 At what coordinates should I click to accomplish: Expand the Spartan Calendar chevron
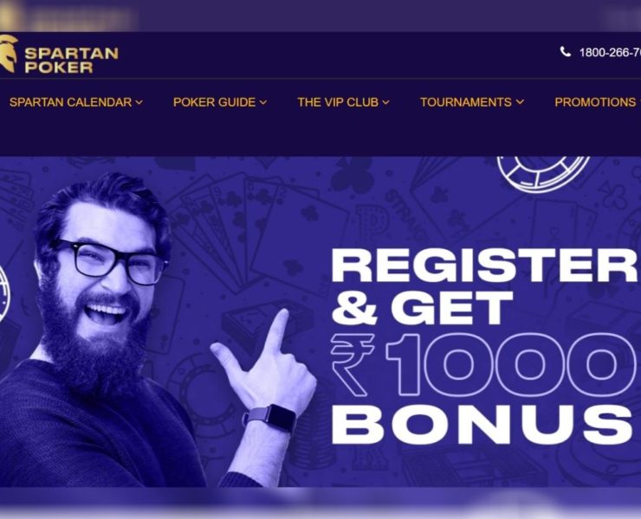coord(139,102)
